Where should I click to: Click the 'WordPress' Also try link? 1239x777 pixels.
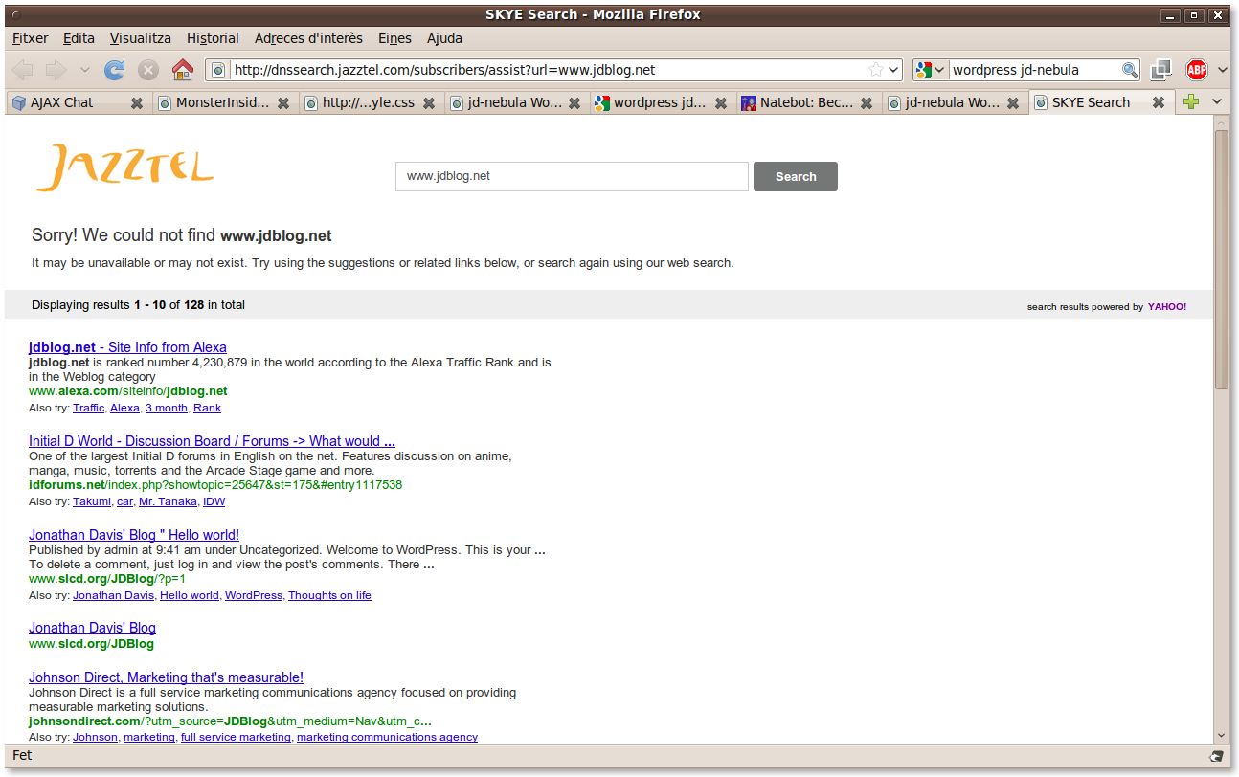[254, 595]
